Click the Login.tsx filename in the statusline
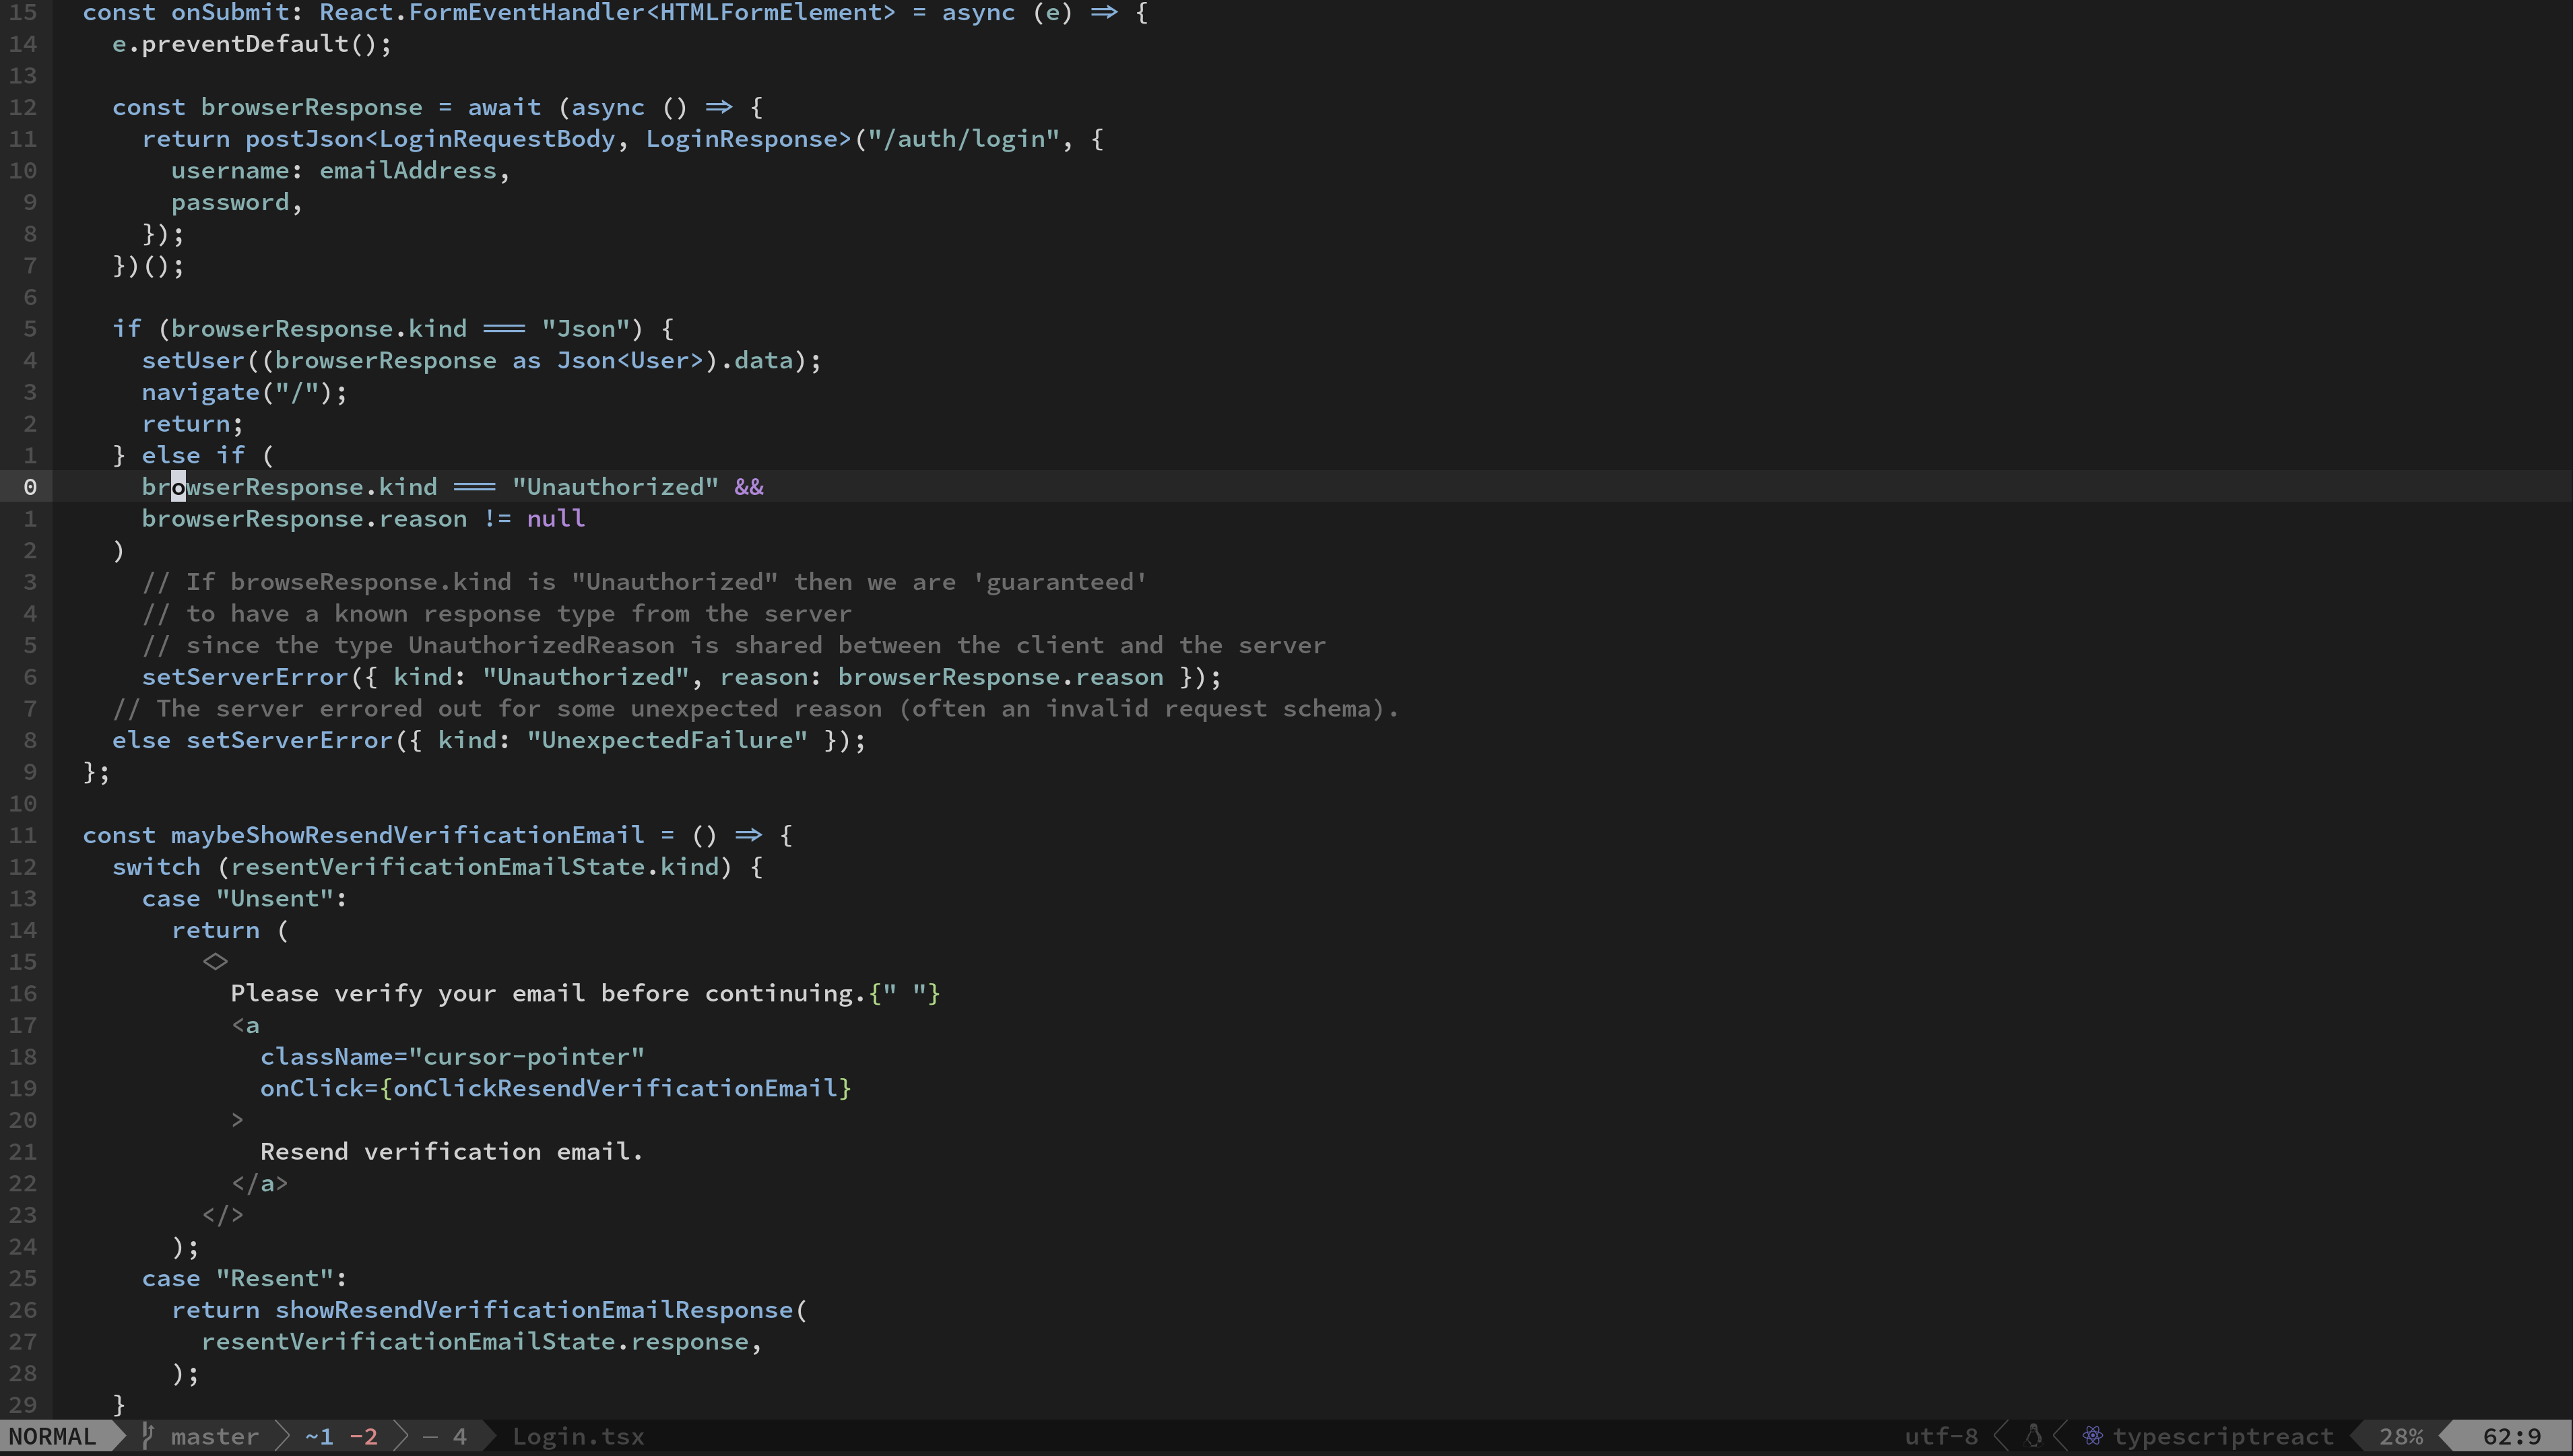The image size is (2573, 1456). tap(578, 1436)
